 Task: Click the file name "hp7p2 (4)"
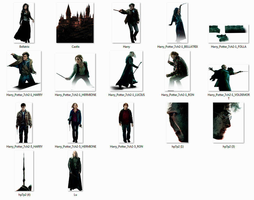click(24, 195)
